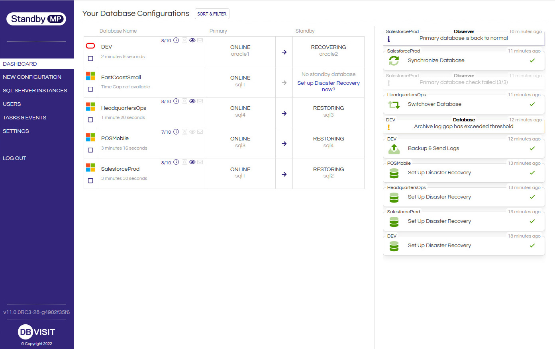Toggle the eye icon on SalesforceProd row

(x=192, y=162)
